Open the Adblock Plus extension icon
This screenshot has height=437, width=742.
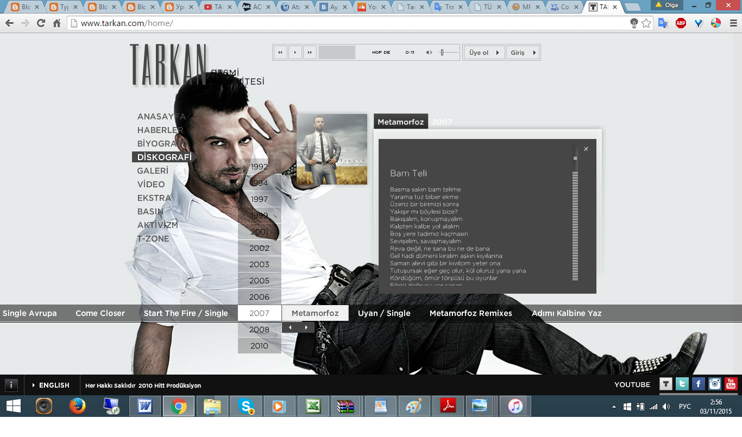point(681,23)
